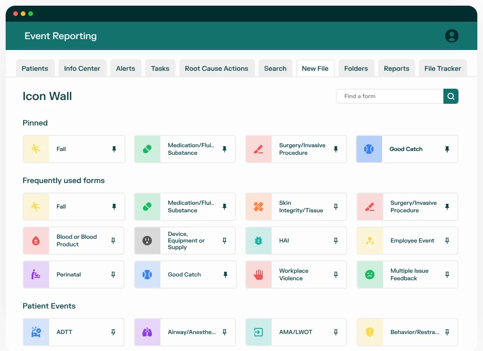Screen dimensions: 483x351
Task: Select the Root Cause Actions tab
Action: point(216,68)
